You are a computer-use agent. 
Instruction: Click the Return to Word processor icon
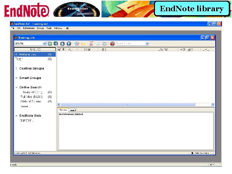click(104, 43)
